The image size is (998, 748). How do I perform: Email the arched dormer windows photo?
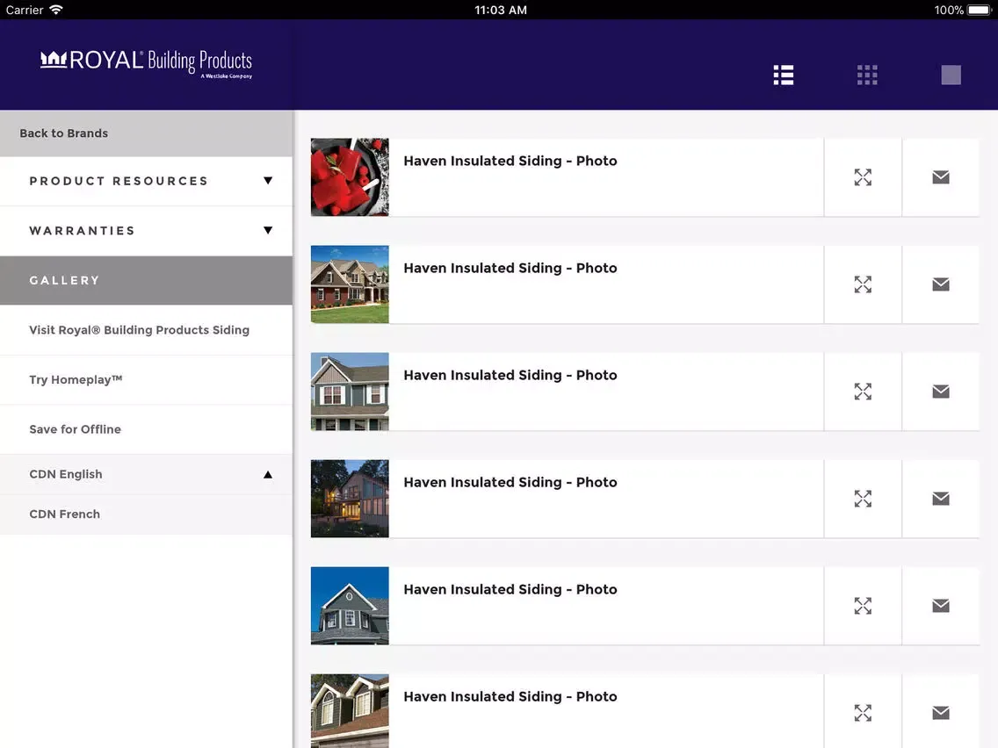point(941,713)
